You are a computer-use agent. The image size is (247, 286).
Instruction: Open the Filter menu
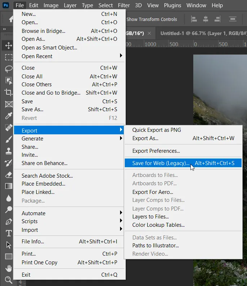124,5
